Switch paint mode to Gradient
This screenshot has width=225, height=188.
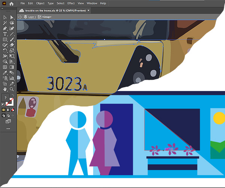pos(8,110)
